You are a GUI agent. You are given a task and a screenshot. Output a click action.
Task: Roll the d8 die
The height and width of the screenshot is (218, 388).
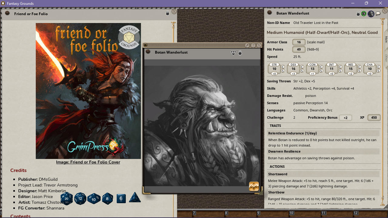tap(107, 199)
